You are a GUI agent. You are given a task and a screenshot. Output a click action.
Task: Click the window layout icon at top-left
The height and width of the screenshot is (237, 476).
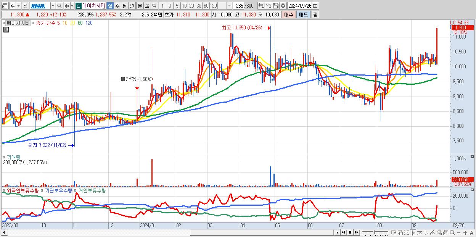coord(4,6)
